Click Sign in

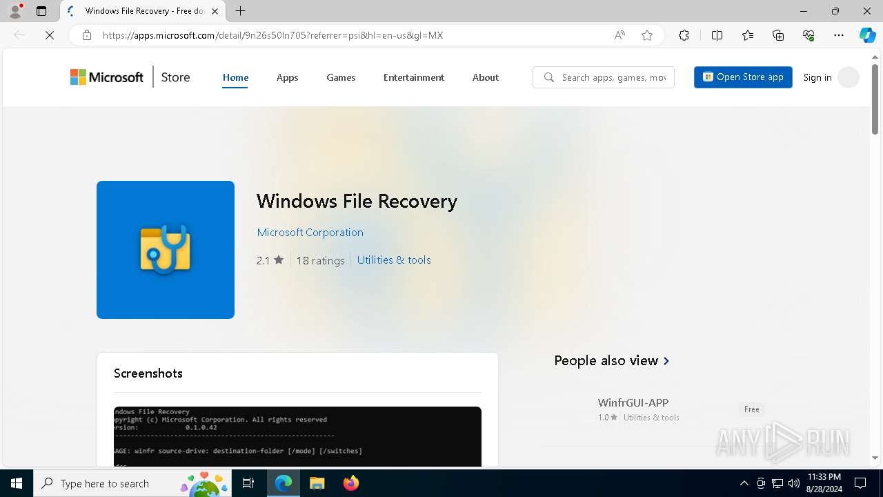(817, 77)
